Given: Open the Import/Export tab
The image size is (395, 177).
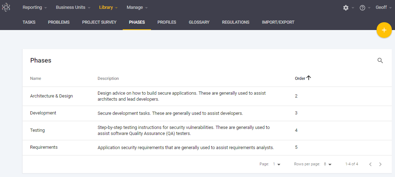Looking at the screenshot, I should [278, 22].
